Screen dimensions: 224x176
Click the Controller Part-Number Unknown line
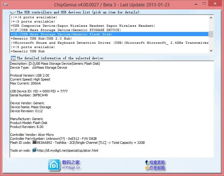coord(53,139)
